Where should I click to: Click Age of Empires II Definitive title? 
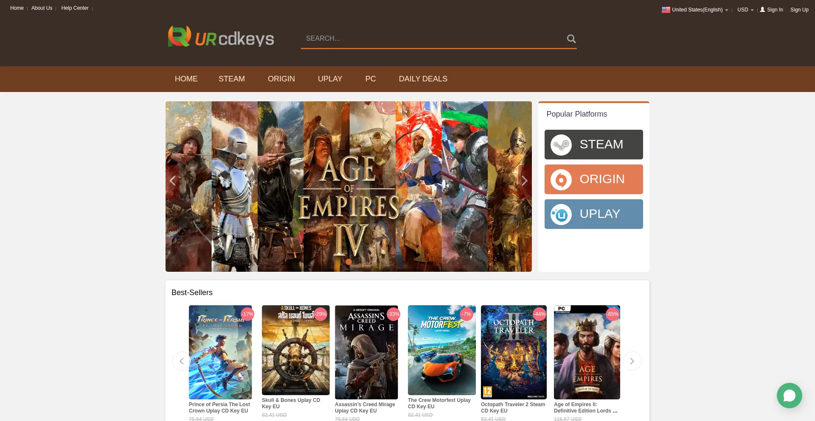586,407
